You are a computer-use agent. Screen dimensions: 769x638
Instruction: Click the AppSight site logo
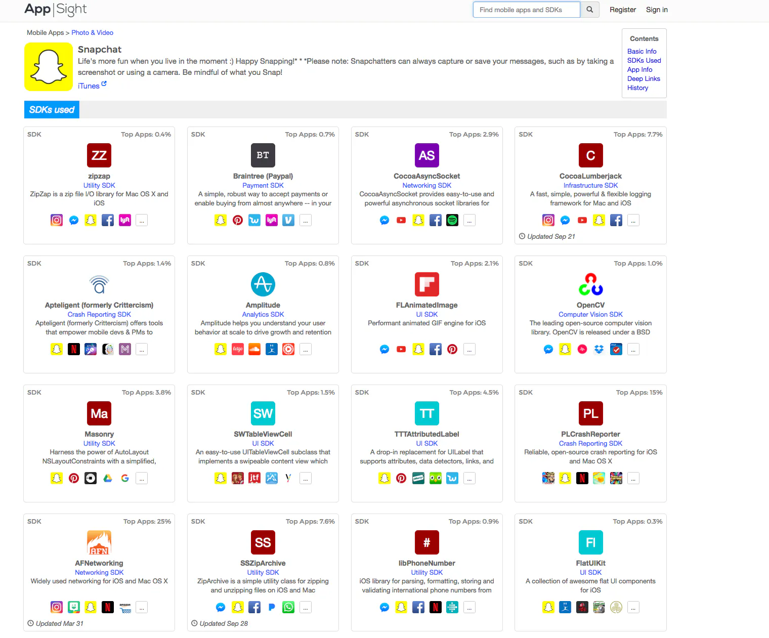coord(56,9)
